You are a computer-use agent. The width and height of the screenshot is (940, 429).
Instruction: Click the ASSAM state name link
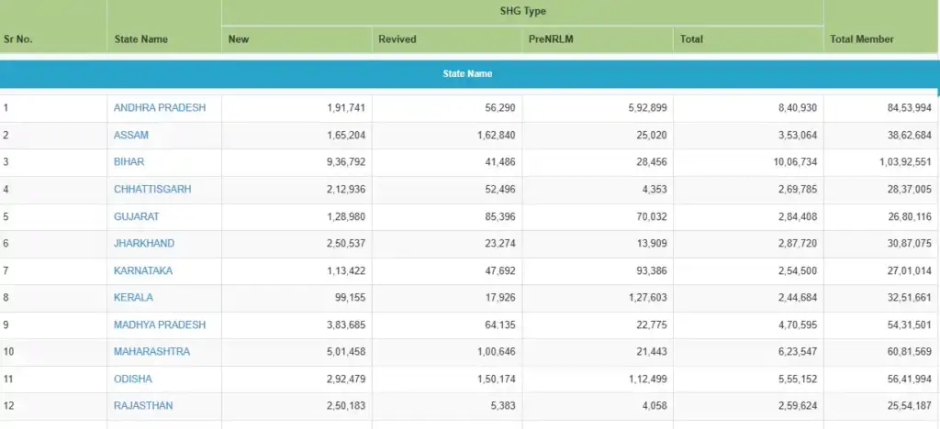click(x=130, y=135)
